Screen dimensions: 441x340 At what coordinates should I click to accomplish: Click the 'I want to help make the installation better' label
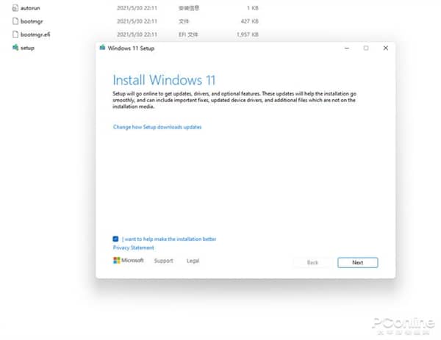(x=169, y=239)
